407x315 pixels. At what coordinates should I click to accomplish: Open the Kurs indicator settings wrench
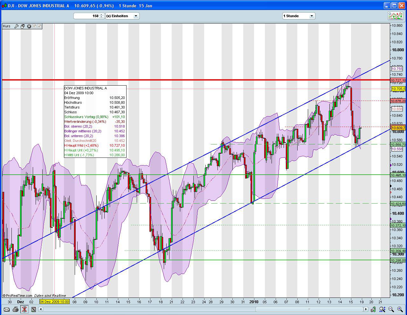(17, 26)
